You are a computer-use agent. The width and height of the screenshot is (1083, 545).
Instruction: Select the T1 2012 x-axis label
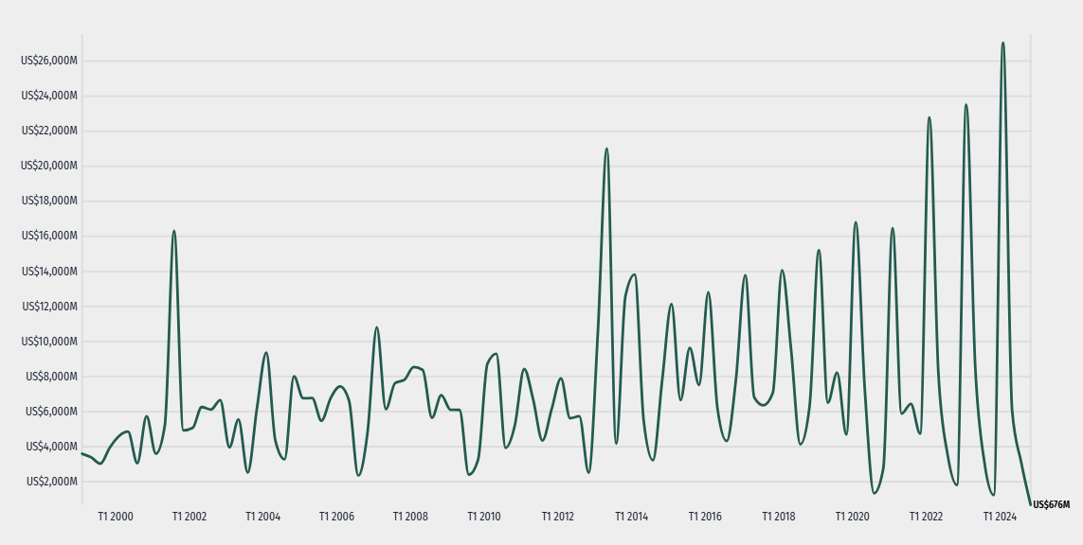tap(558, 517)
